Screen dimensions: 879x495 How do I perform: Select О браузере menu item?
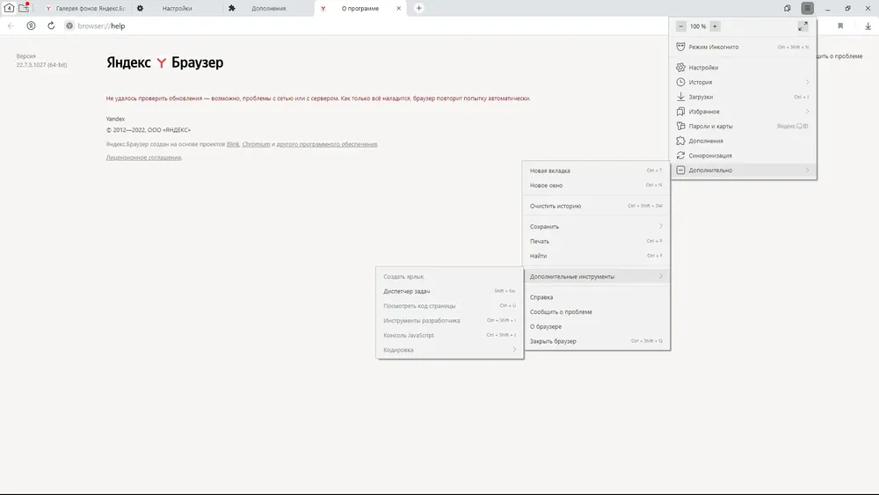point(596,326)
